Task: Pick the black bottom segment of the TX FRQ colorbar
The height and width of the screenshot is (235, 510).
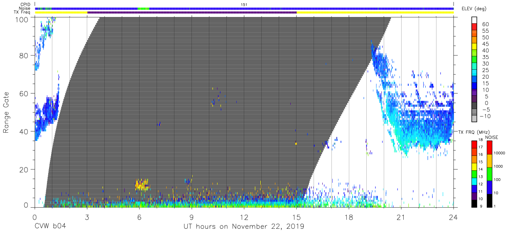Action: pyautogui.click(x=474, y=203)
